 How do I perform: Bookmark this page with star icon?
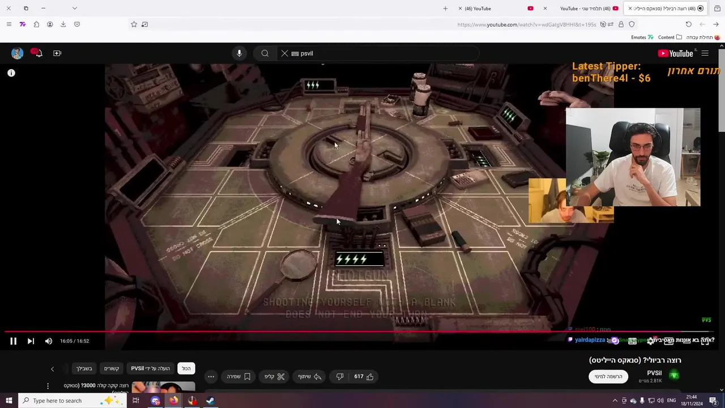click(x=134, y=24)
